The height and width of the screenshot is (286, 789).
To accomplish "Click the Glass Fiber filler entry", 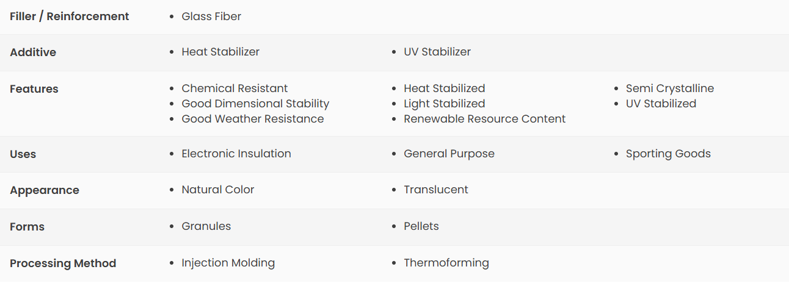I will [x=211, y=16].
